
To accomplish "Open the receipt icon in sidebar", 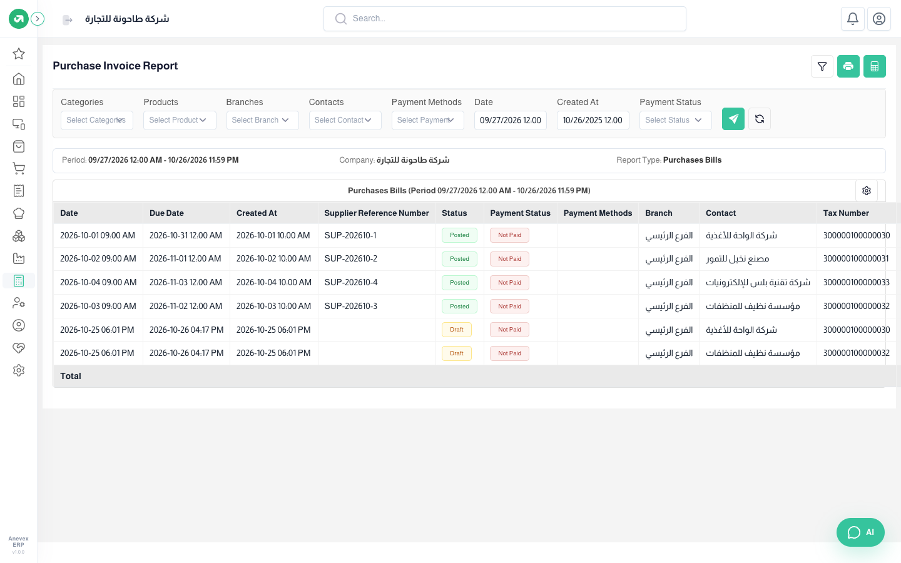I will 19,191.
